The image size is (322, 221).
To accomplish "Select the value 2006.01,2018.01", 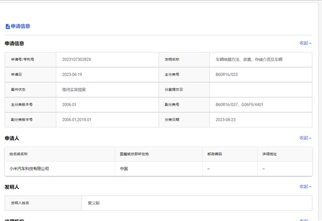I will pos(77,119).
